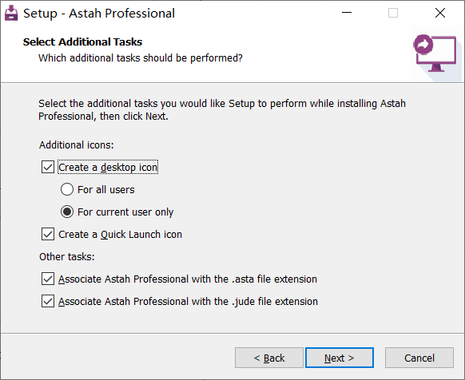Click the Setup installer icon in title bar
Viewport: 465px width, 380px height.
tap(11, 13)
